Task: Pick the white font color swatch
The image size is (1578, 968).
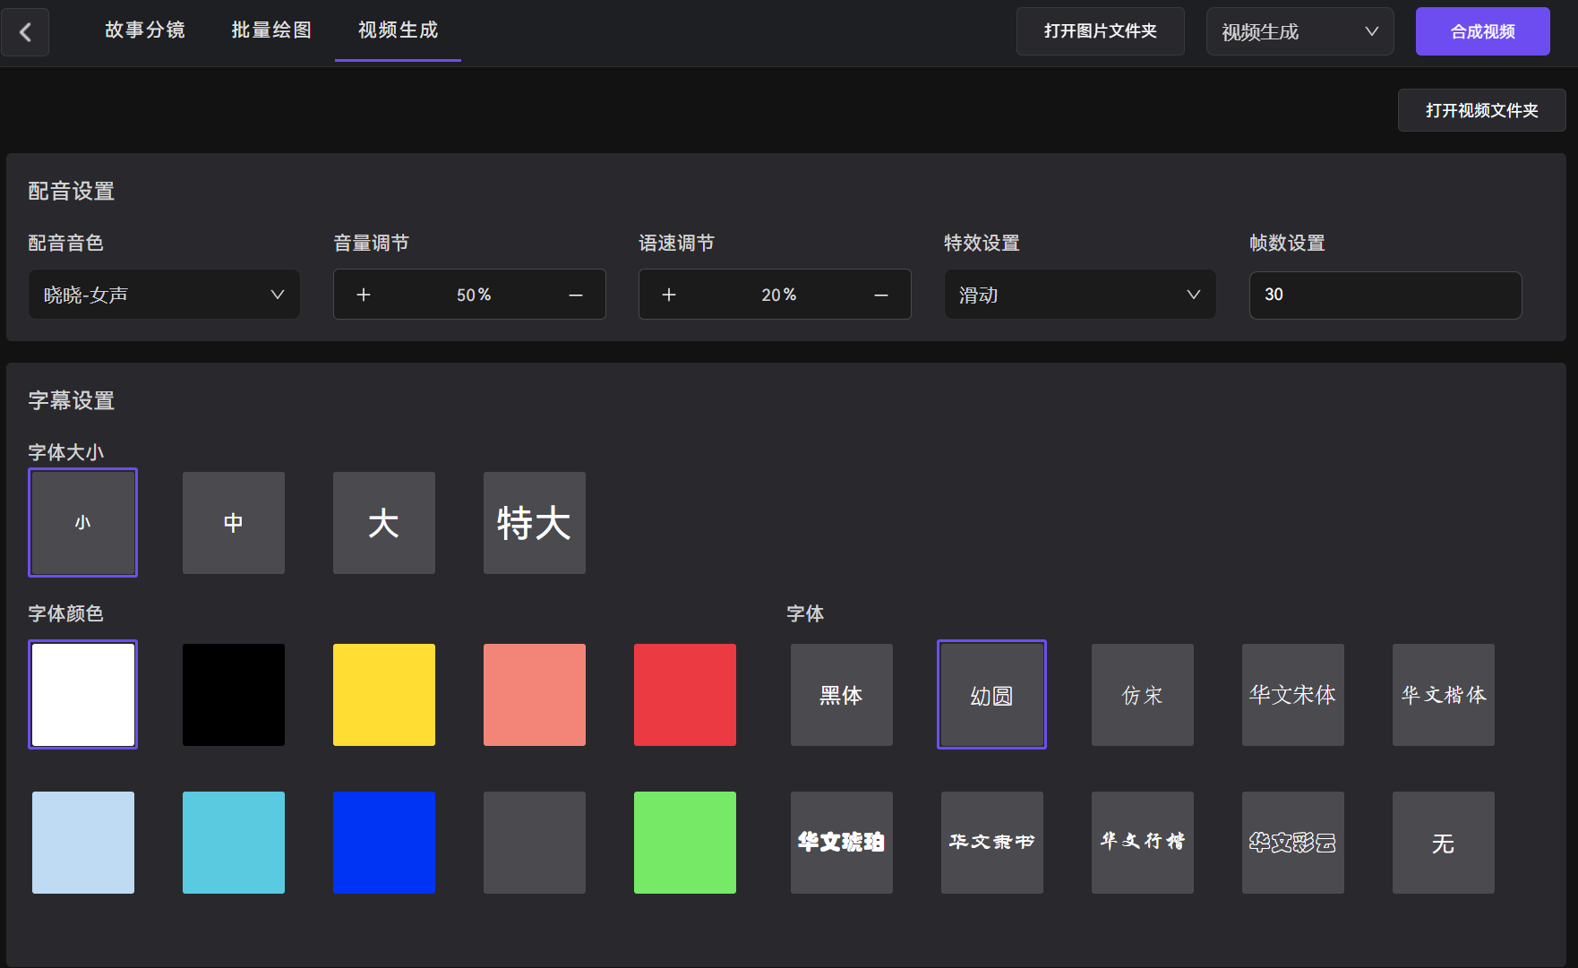Action: pos(83,695)
